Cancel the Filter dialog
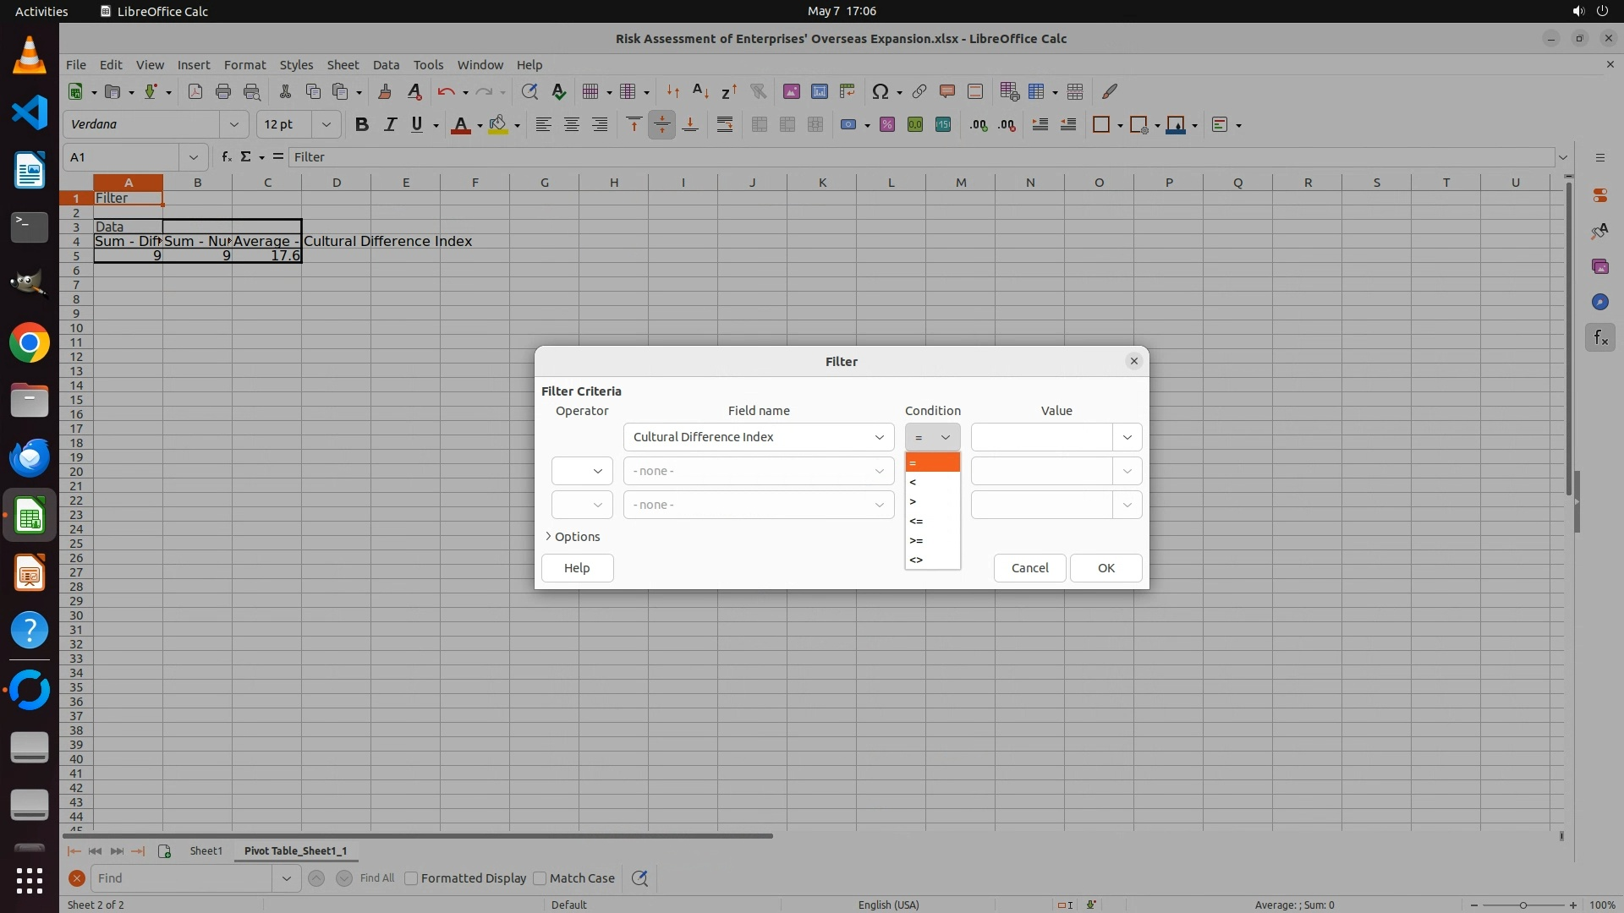The width and height of the screenshot is (1624, 913). point(1029,568)
